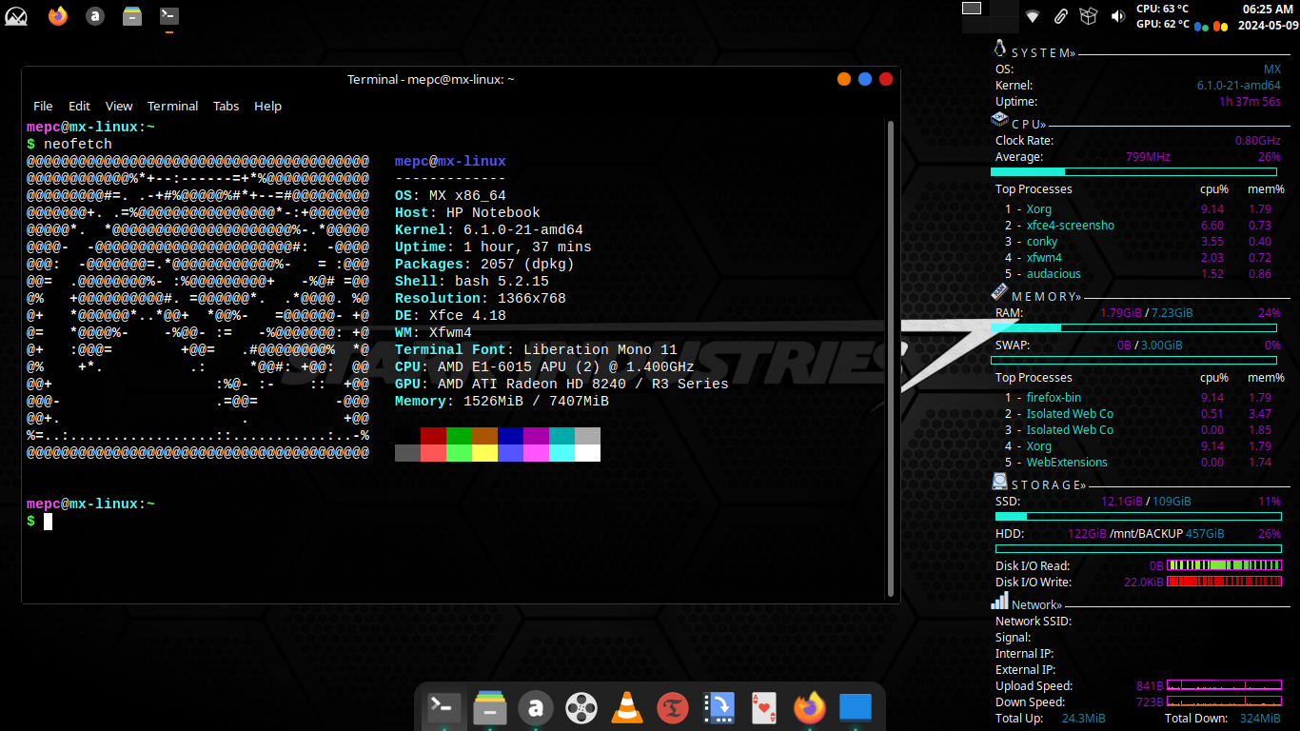Open Audacious 'a' icon in top panel
This screenshot has height=731, width=1300.
(94, 15)
